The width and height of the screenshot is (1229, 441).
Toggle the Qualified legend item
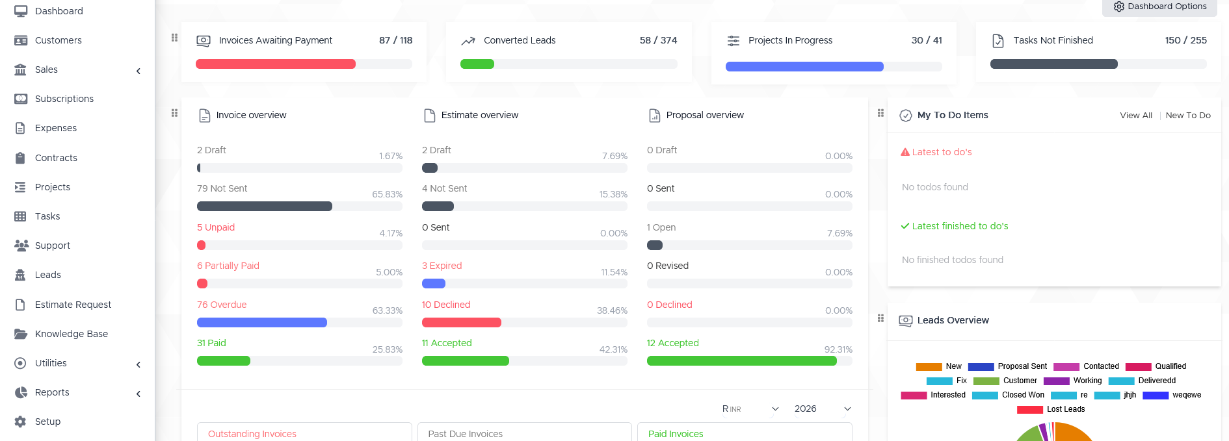[1156, 366]
